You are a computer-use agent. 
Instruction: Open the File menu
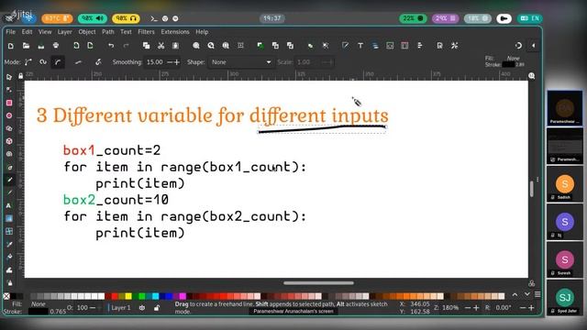tap(10, 32)
